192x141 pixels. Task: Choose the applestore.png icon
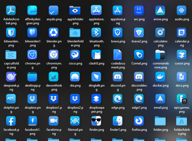point(96,10)
